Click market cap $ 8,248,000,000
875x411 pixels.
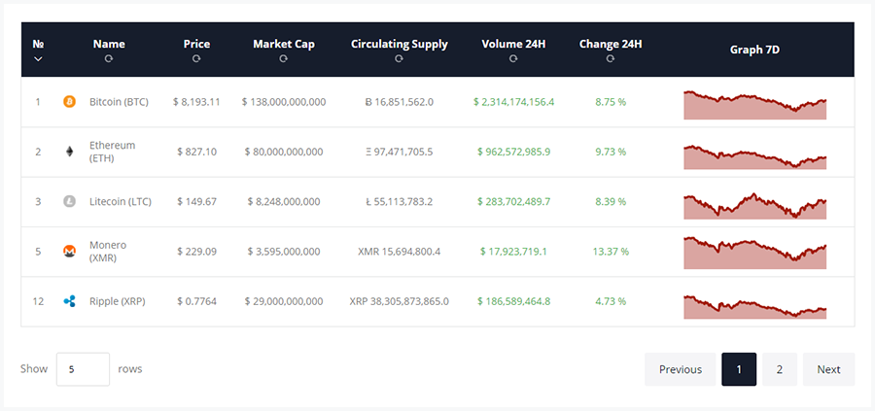pos(284,202)
